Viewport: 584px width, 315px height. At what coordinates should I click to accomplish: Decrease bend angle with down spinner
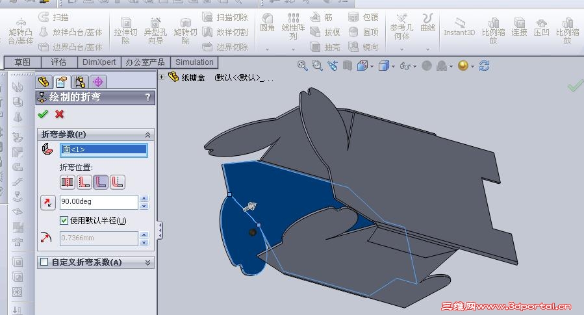[144, 206]
